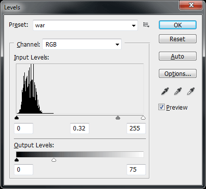Click the output black level slider

click(17, 160)
